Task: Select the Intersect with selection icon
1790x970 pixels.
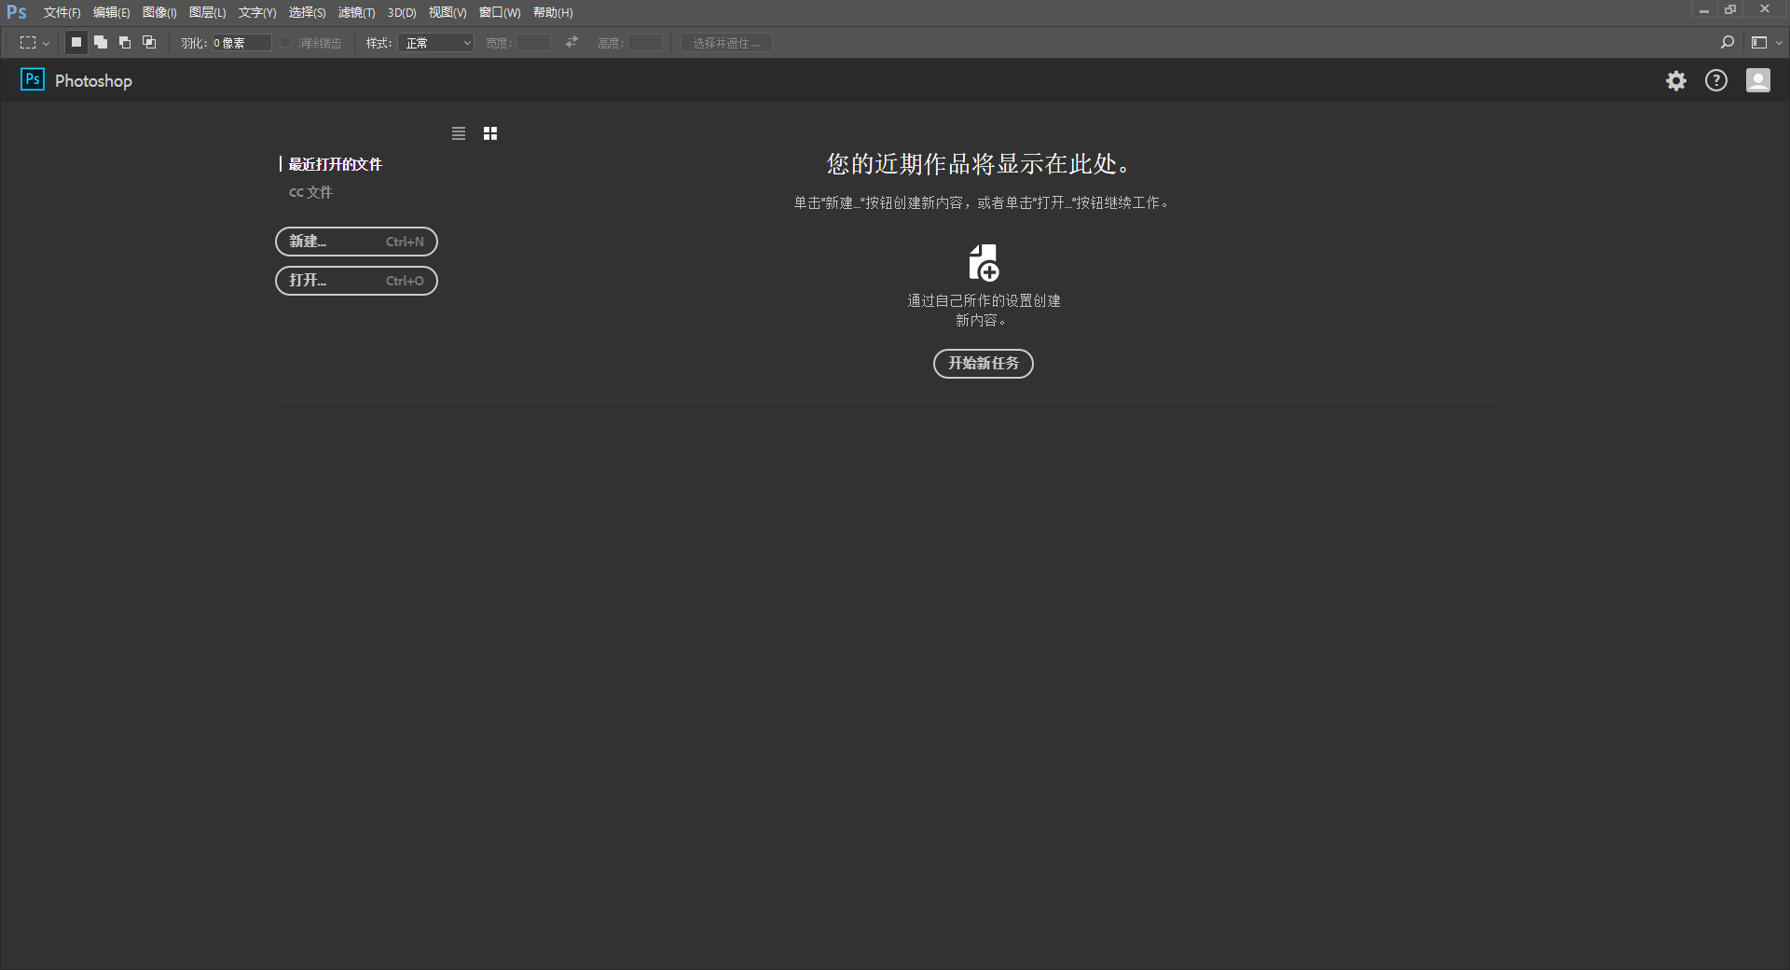Action: point(149,43)
